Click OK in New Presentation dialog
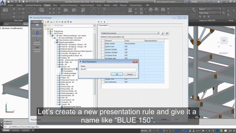The width and height of the screenshot is (236, 133). (x=117, y=74)
